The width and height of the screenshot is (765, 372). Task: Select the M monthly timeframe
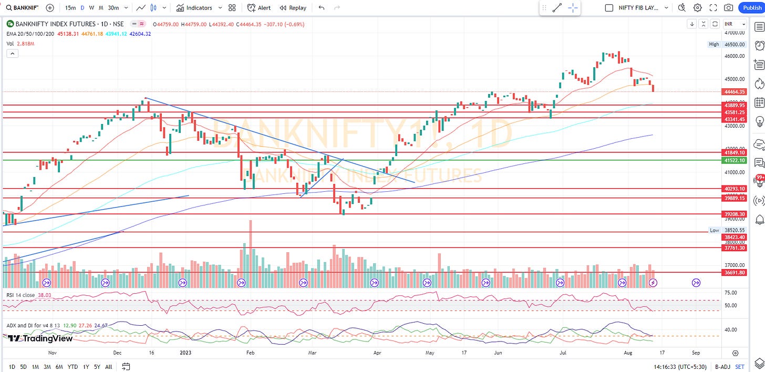100,8
